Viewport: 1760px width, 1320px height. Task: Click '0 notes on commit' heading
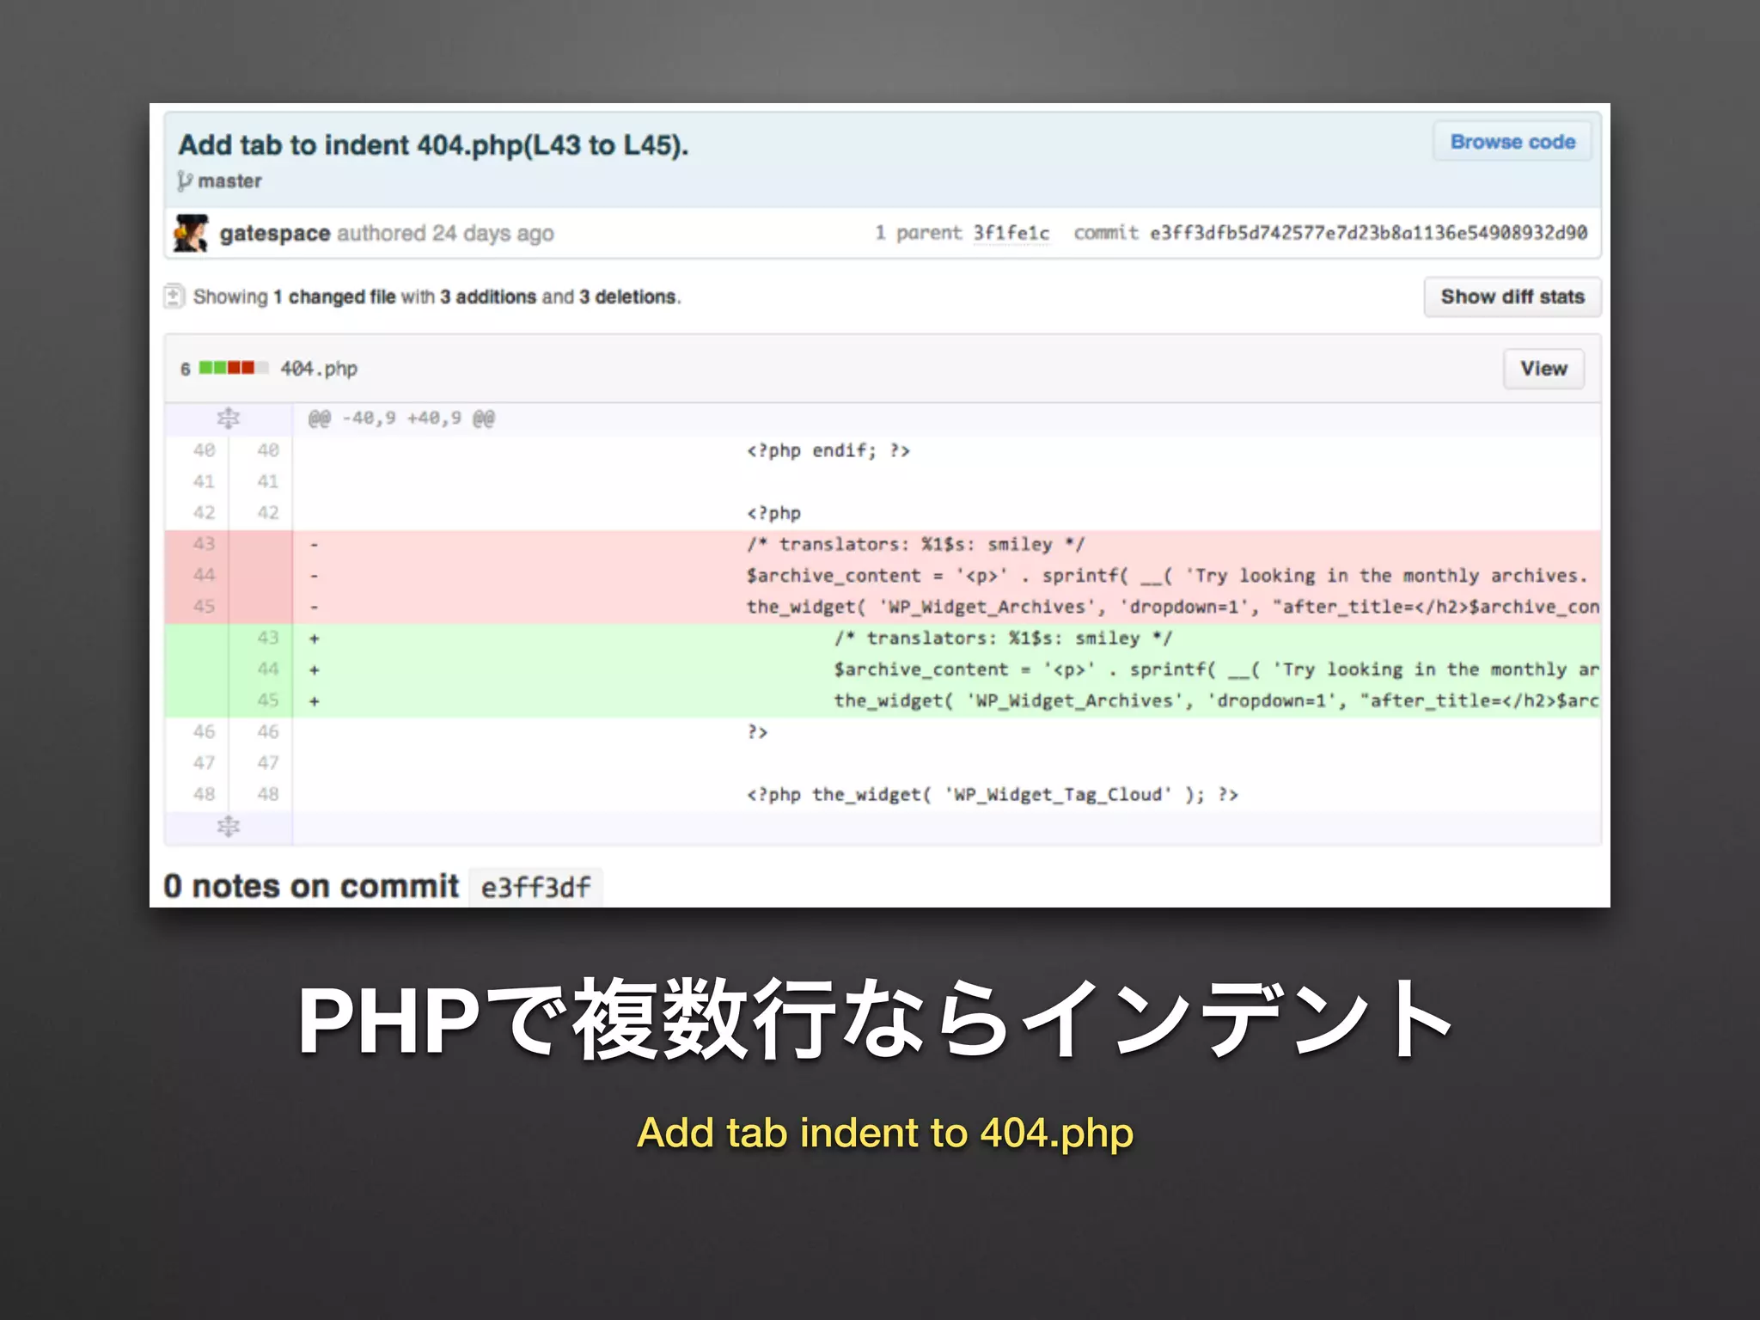(311, 886)
